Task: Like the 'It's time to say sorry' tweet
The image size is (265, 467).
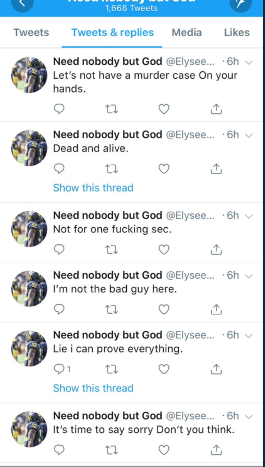Action: (x=164, y=449)
